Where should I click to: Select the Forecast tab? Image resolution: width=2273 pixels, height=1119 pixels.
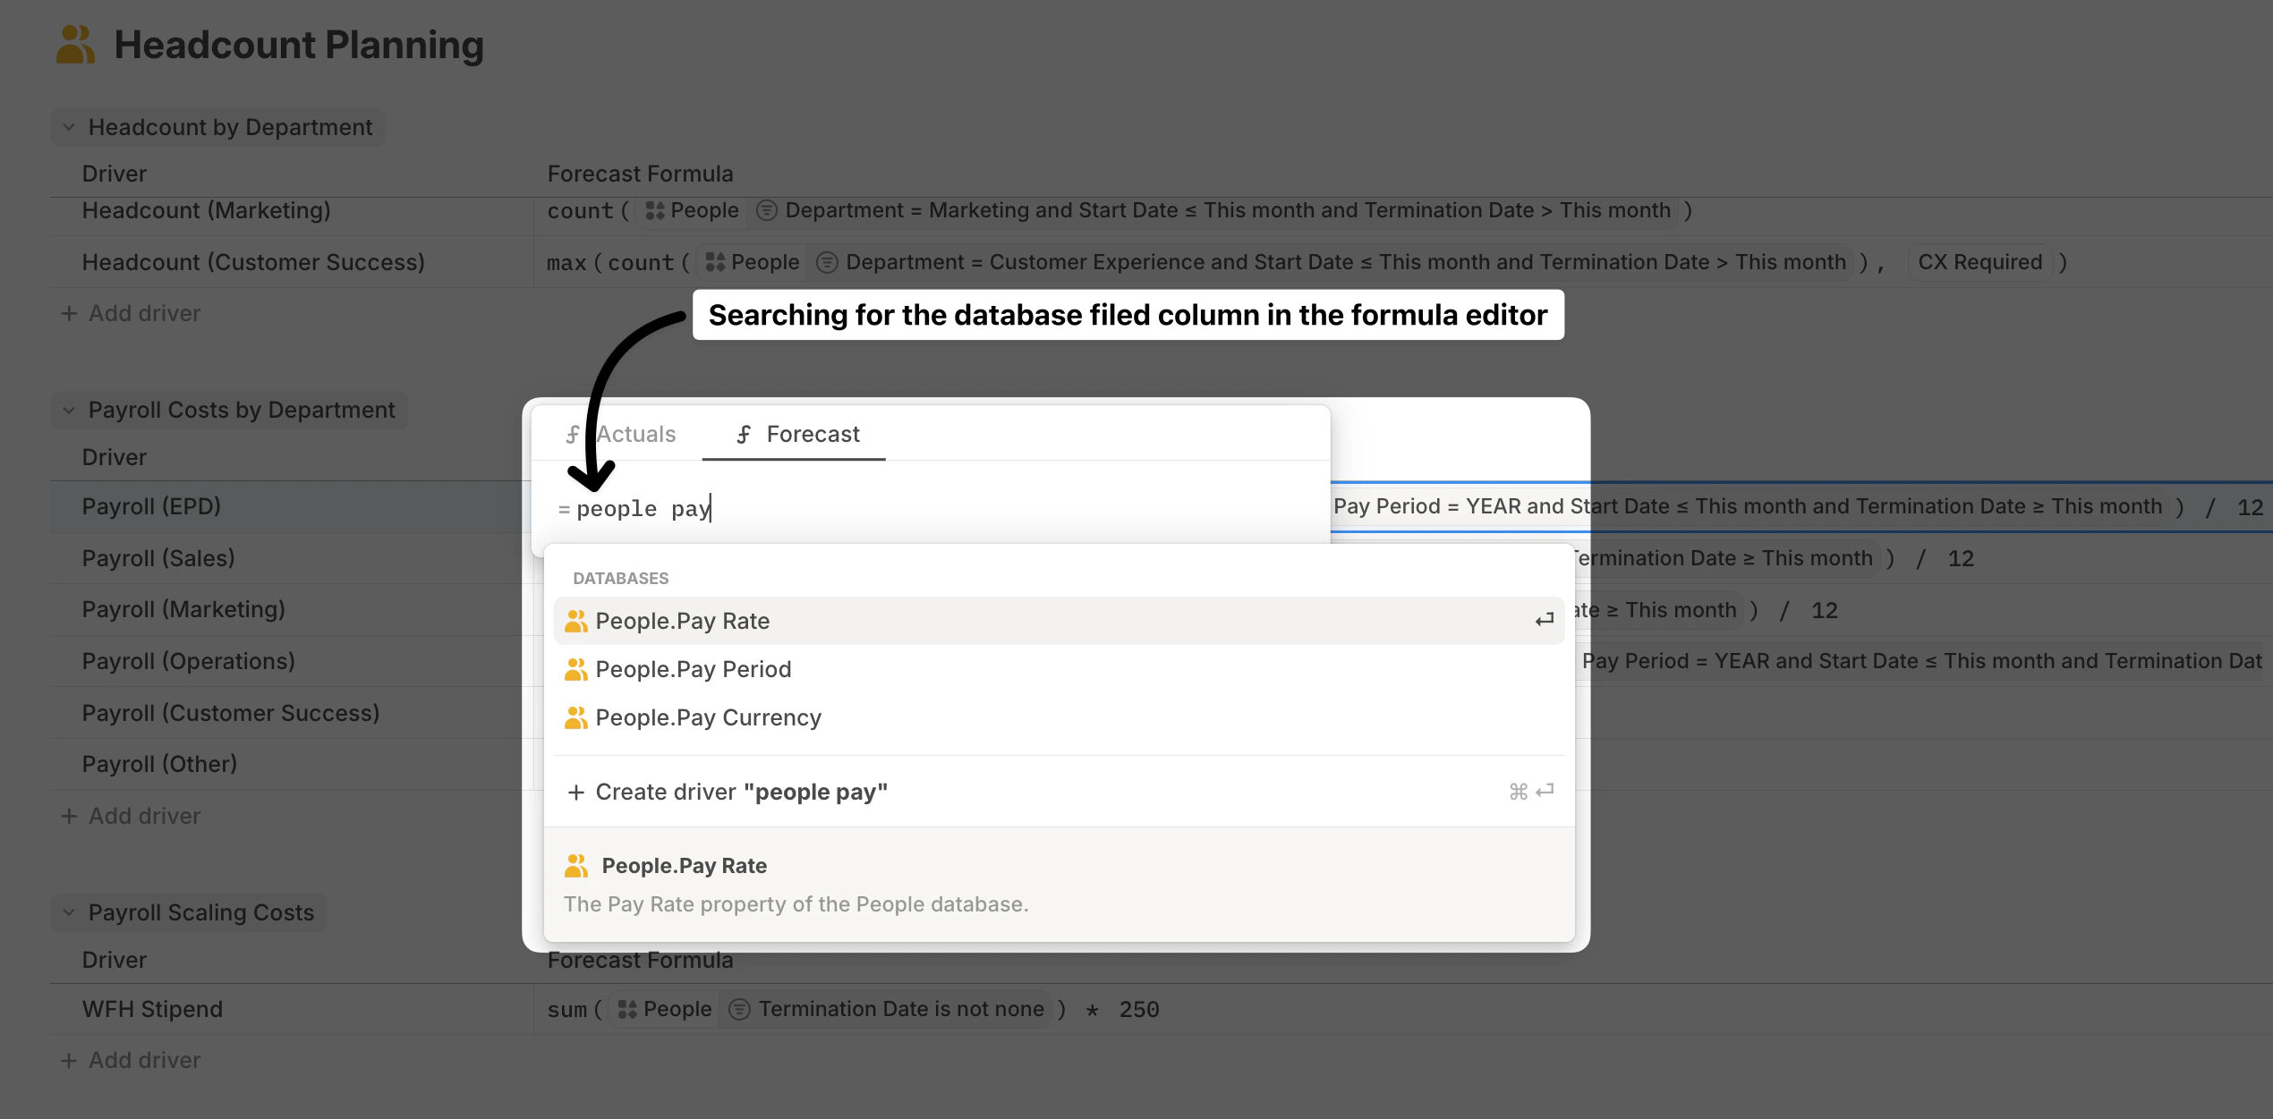[x=794, y=434]
